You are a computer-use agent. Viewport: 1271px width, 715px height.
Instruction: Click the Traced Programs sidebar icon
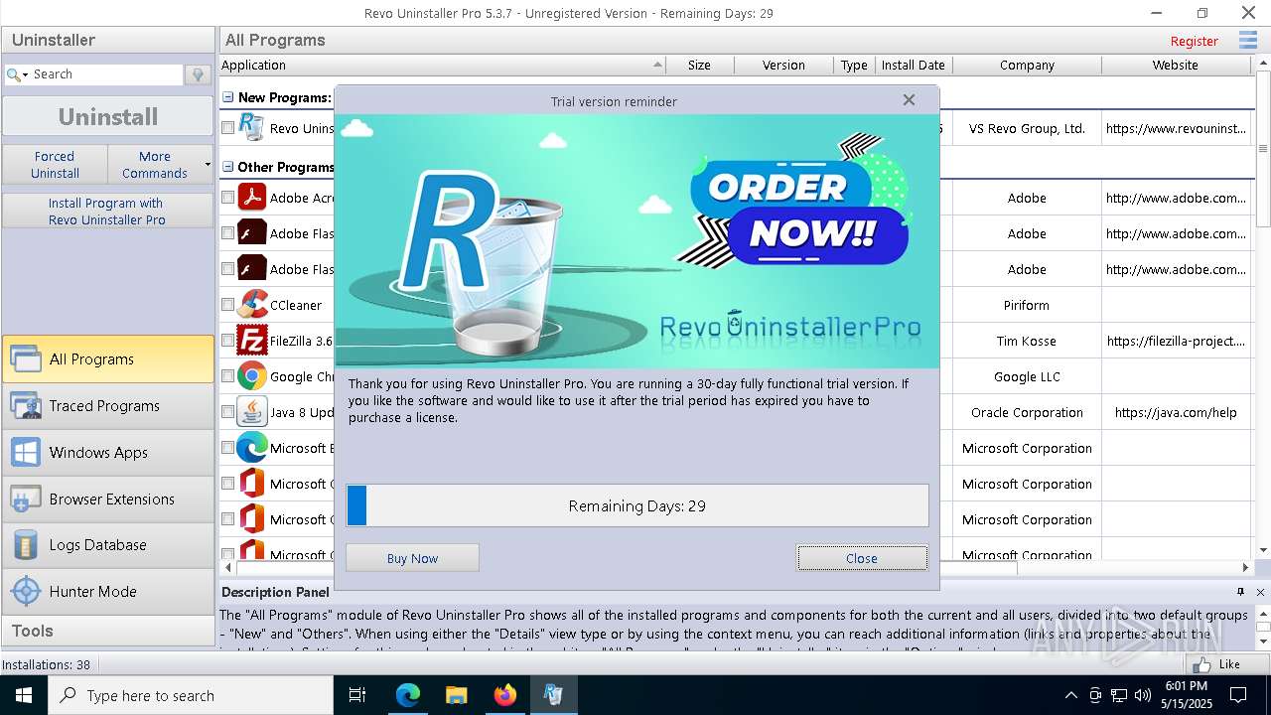(25, 406)
